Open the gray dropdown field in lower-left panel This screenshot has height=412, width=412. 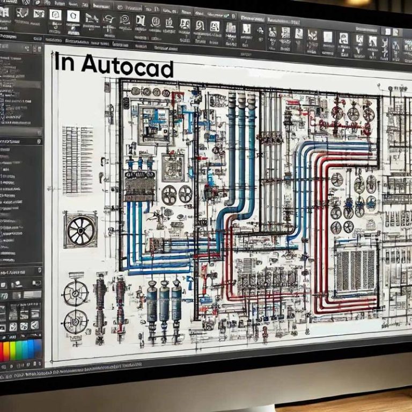[31, 295]
